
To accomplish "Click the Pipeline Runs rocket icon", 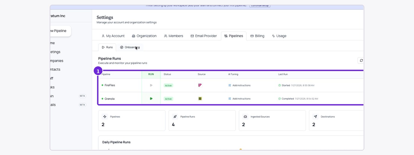I will [x=175, y=117].
